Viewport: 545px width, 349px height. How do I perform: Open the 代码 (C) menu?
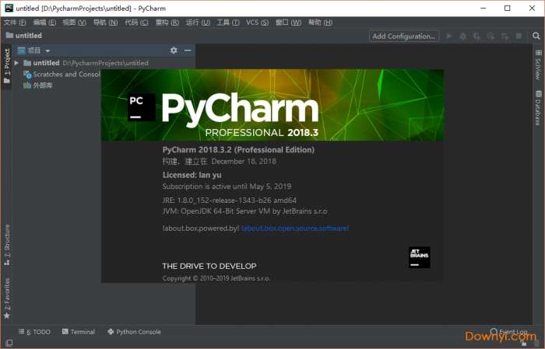pyautogui.click(x=136, y=23)
